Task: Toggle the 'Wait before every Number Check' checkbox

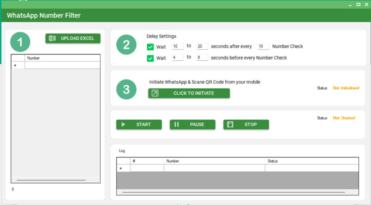Action: coord(150,58)
